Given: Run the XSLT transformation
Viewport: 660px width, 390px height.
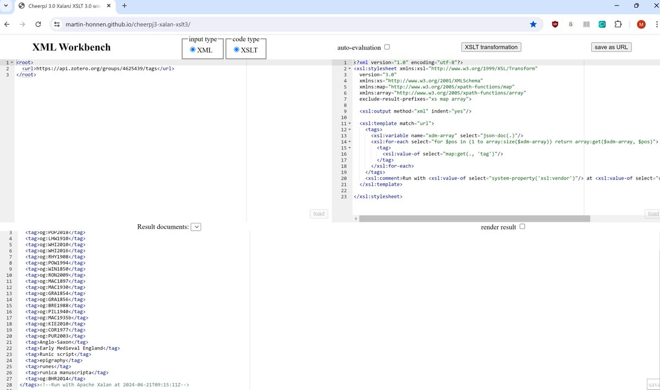Looking at the screenshot, I should 491,47.
